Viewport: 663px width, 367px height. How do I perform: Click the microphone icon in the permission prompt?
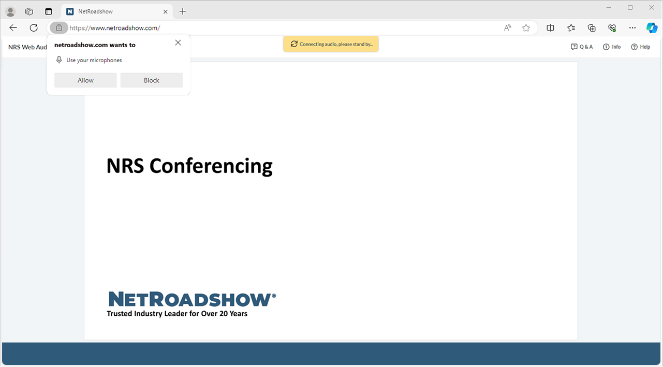(58, 60)
